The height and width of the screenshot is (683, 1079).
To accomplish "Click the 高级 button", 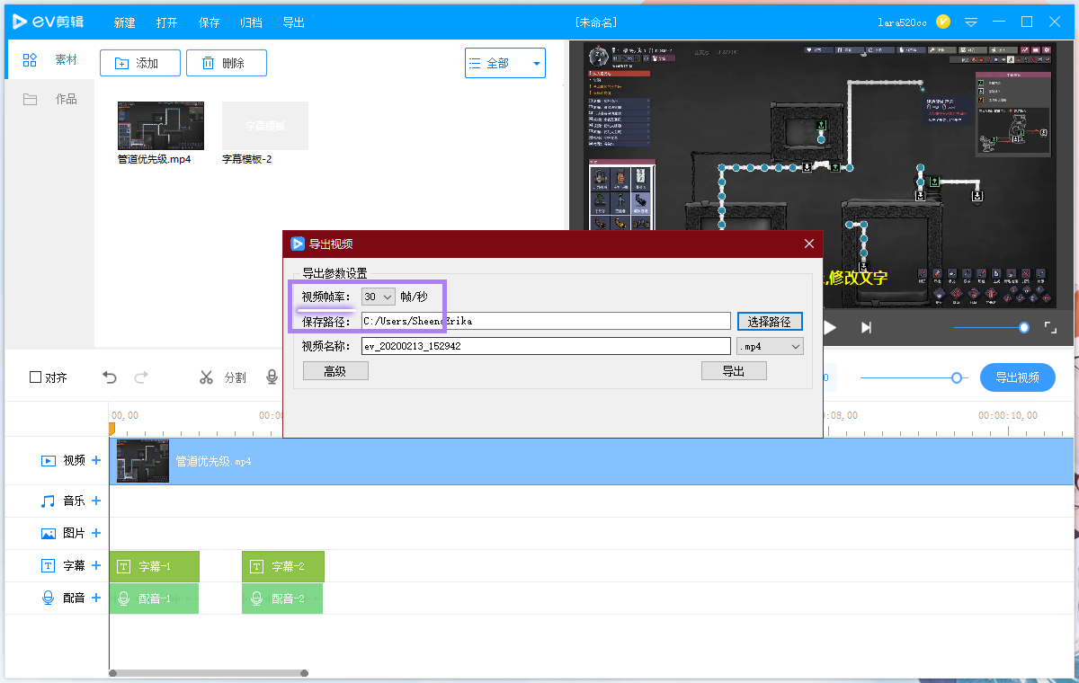I will click(x=335, y=371).
